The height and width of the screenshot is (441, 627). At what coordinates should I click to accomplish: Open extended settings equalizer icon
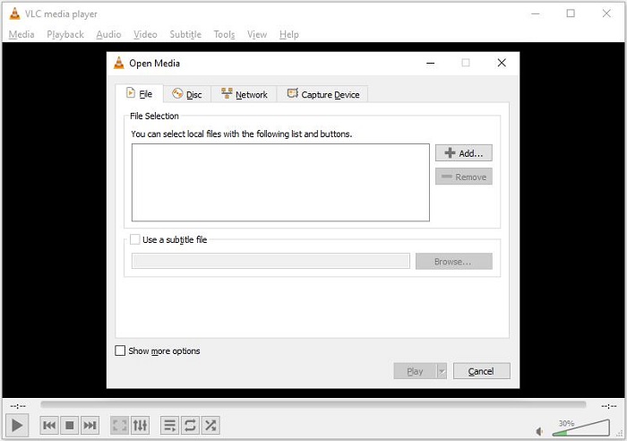[140, 425]
